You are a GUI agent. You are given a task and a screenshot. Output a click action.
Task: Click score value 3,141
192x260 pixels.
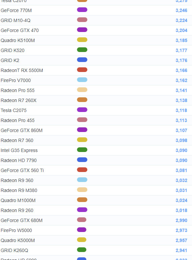click(x=181, y=90)
